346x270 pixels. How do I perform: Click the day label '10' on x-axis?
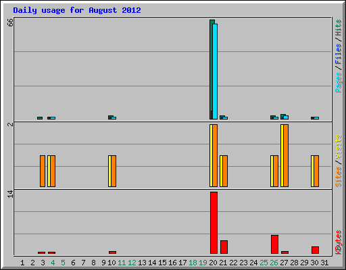click(x=112, y=263)
